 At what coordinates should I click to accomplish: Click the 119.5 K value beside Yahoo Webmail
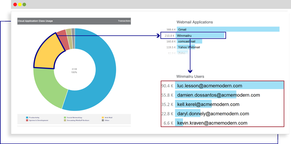[171, 47]
